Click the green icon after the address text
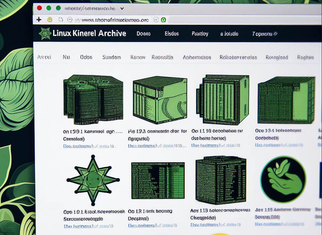322x235 pixels. (163, 20)
